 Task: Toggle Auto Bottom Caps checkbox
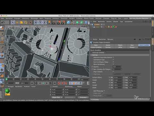click(x=114, y=60)
